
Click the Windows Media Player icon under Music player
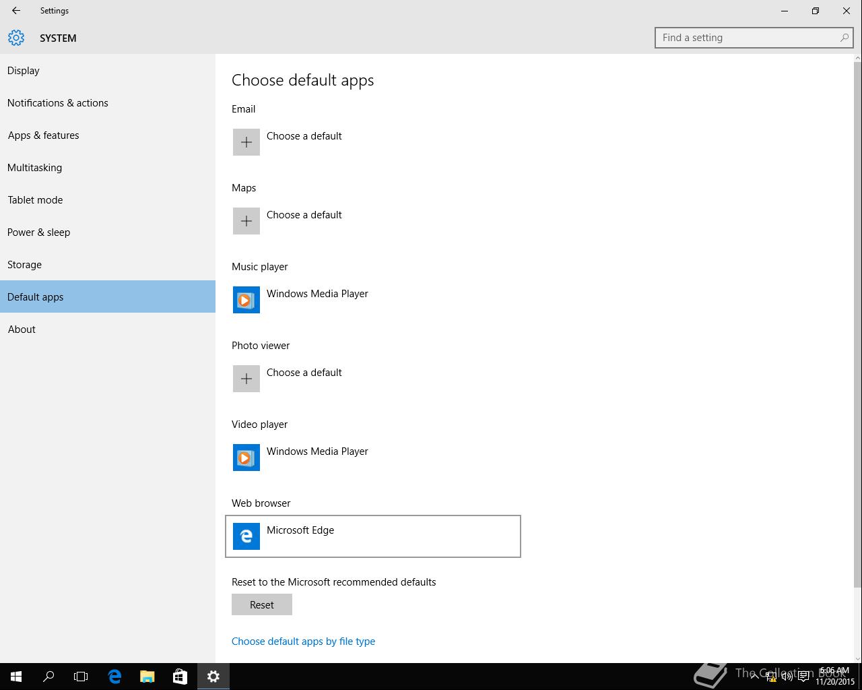coord(246,300)
